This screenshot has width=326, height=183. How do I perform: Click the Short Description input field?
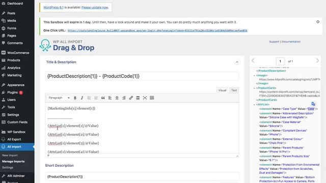(x=142, y=176)
